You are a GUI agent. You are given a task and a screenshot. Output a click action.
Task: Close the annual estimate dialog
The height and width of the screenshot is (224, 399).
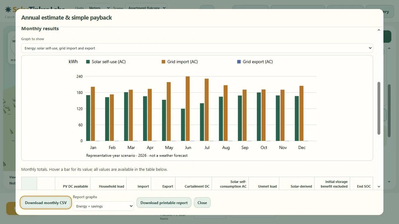[202, 203]
